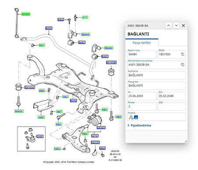Click the Miktar field showing 2
198x170 pixels.
coord(141,106)
